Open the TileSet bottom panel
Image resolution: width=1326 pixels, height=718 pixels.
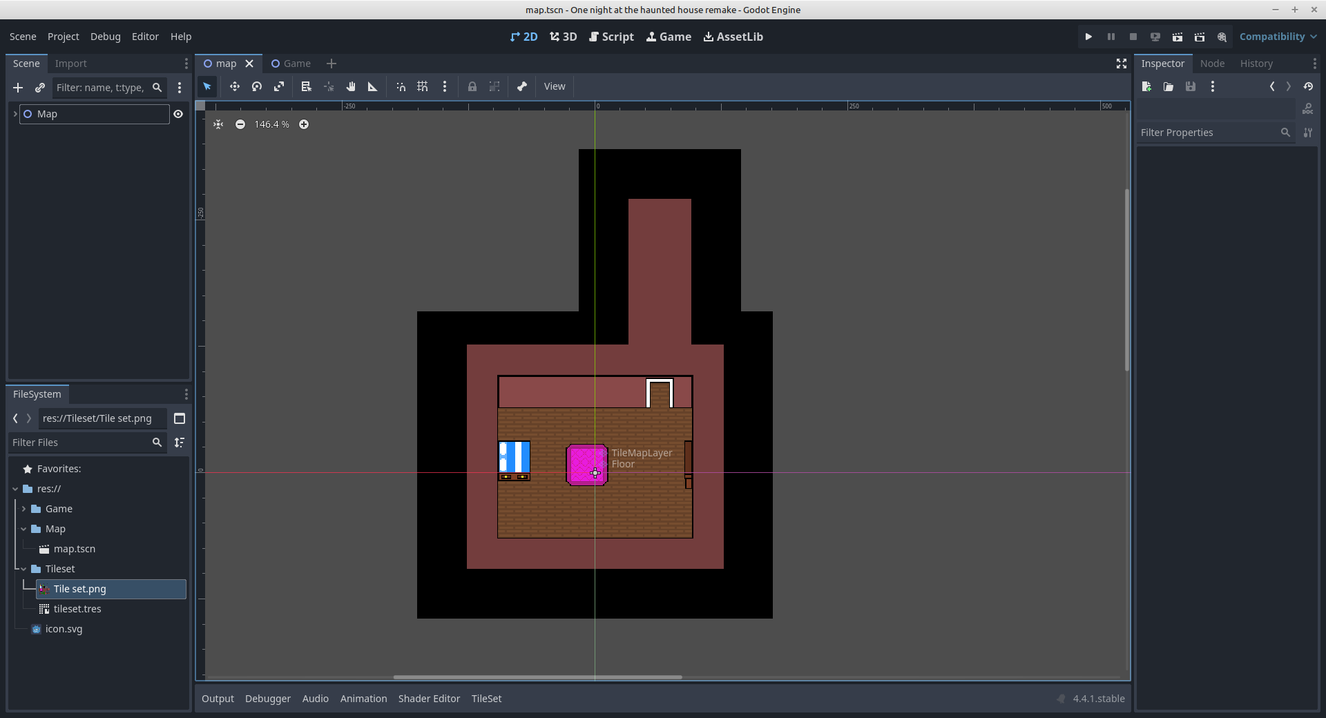click(486, 699)
